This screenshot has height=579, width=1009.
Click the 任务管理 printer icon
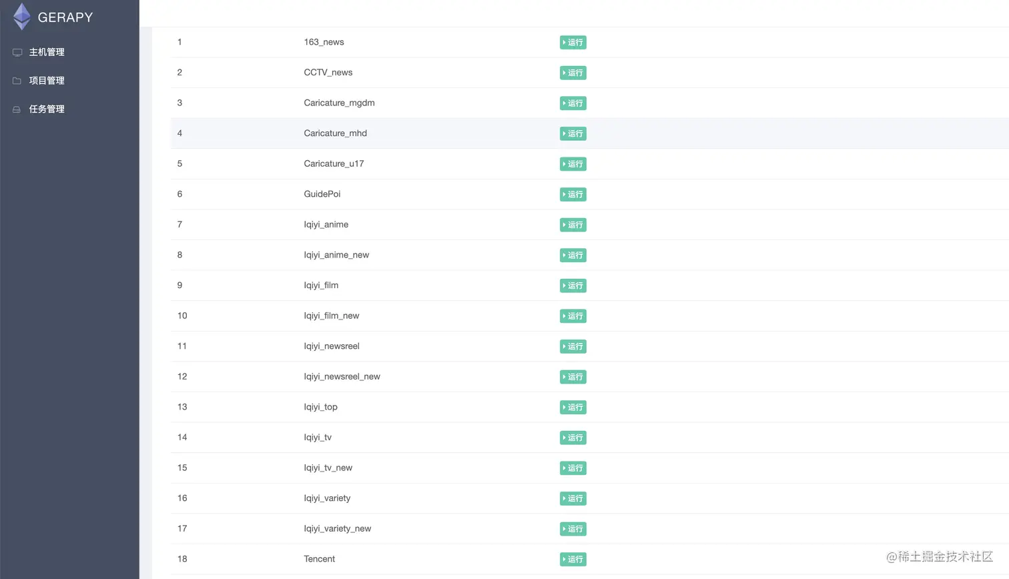point(17,109)
